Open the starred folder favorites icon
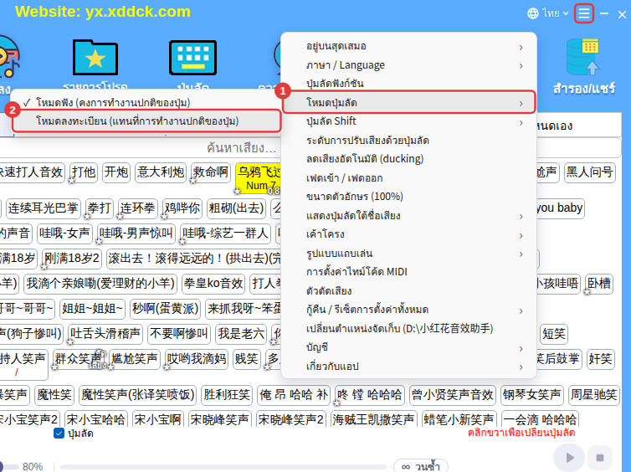The height and width of the screenshot is (472, 631). coord(95,58)
